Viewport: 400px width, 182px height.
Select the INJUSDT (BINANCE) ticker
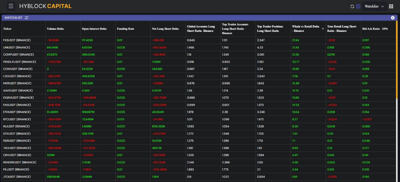click(16, 126)
